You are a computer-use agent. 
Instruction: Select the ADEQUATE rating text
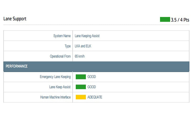[95, 97]
